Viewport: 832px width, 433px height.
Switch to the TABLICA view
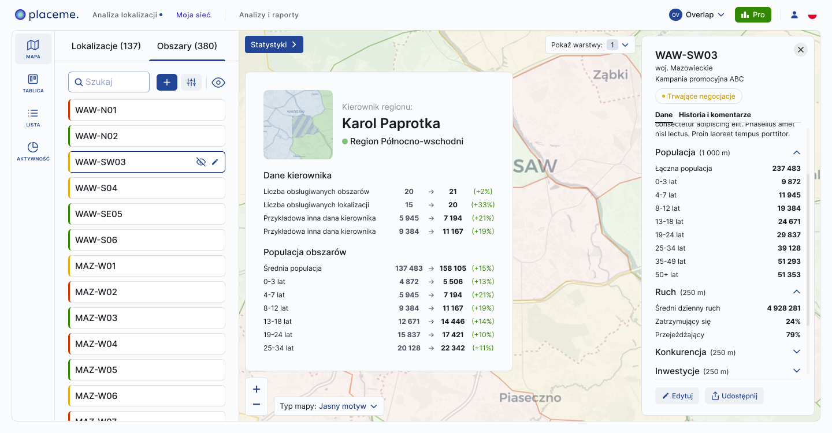pos(33,84)
